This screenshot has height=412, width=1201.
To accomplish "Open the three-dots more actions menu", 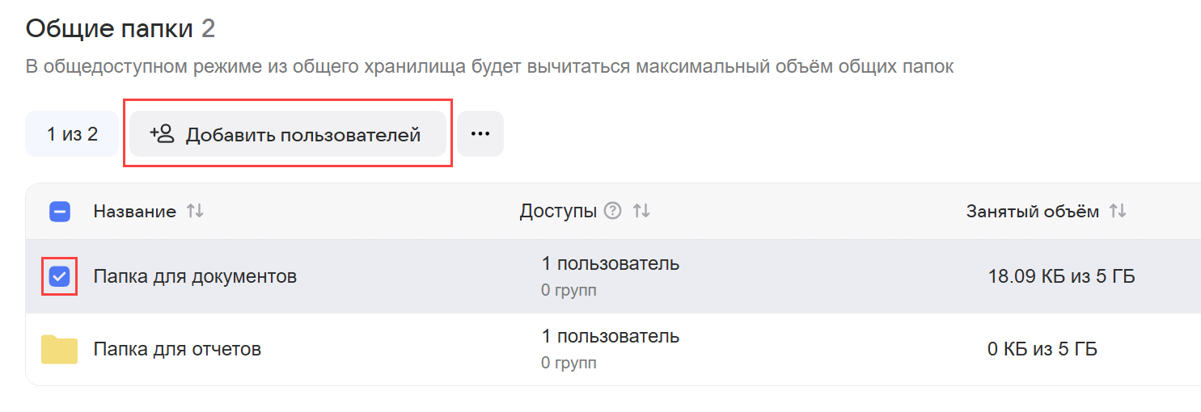I will [480, 134].
